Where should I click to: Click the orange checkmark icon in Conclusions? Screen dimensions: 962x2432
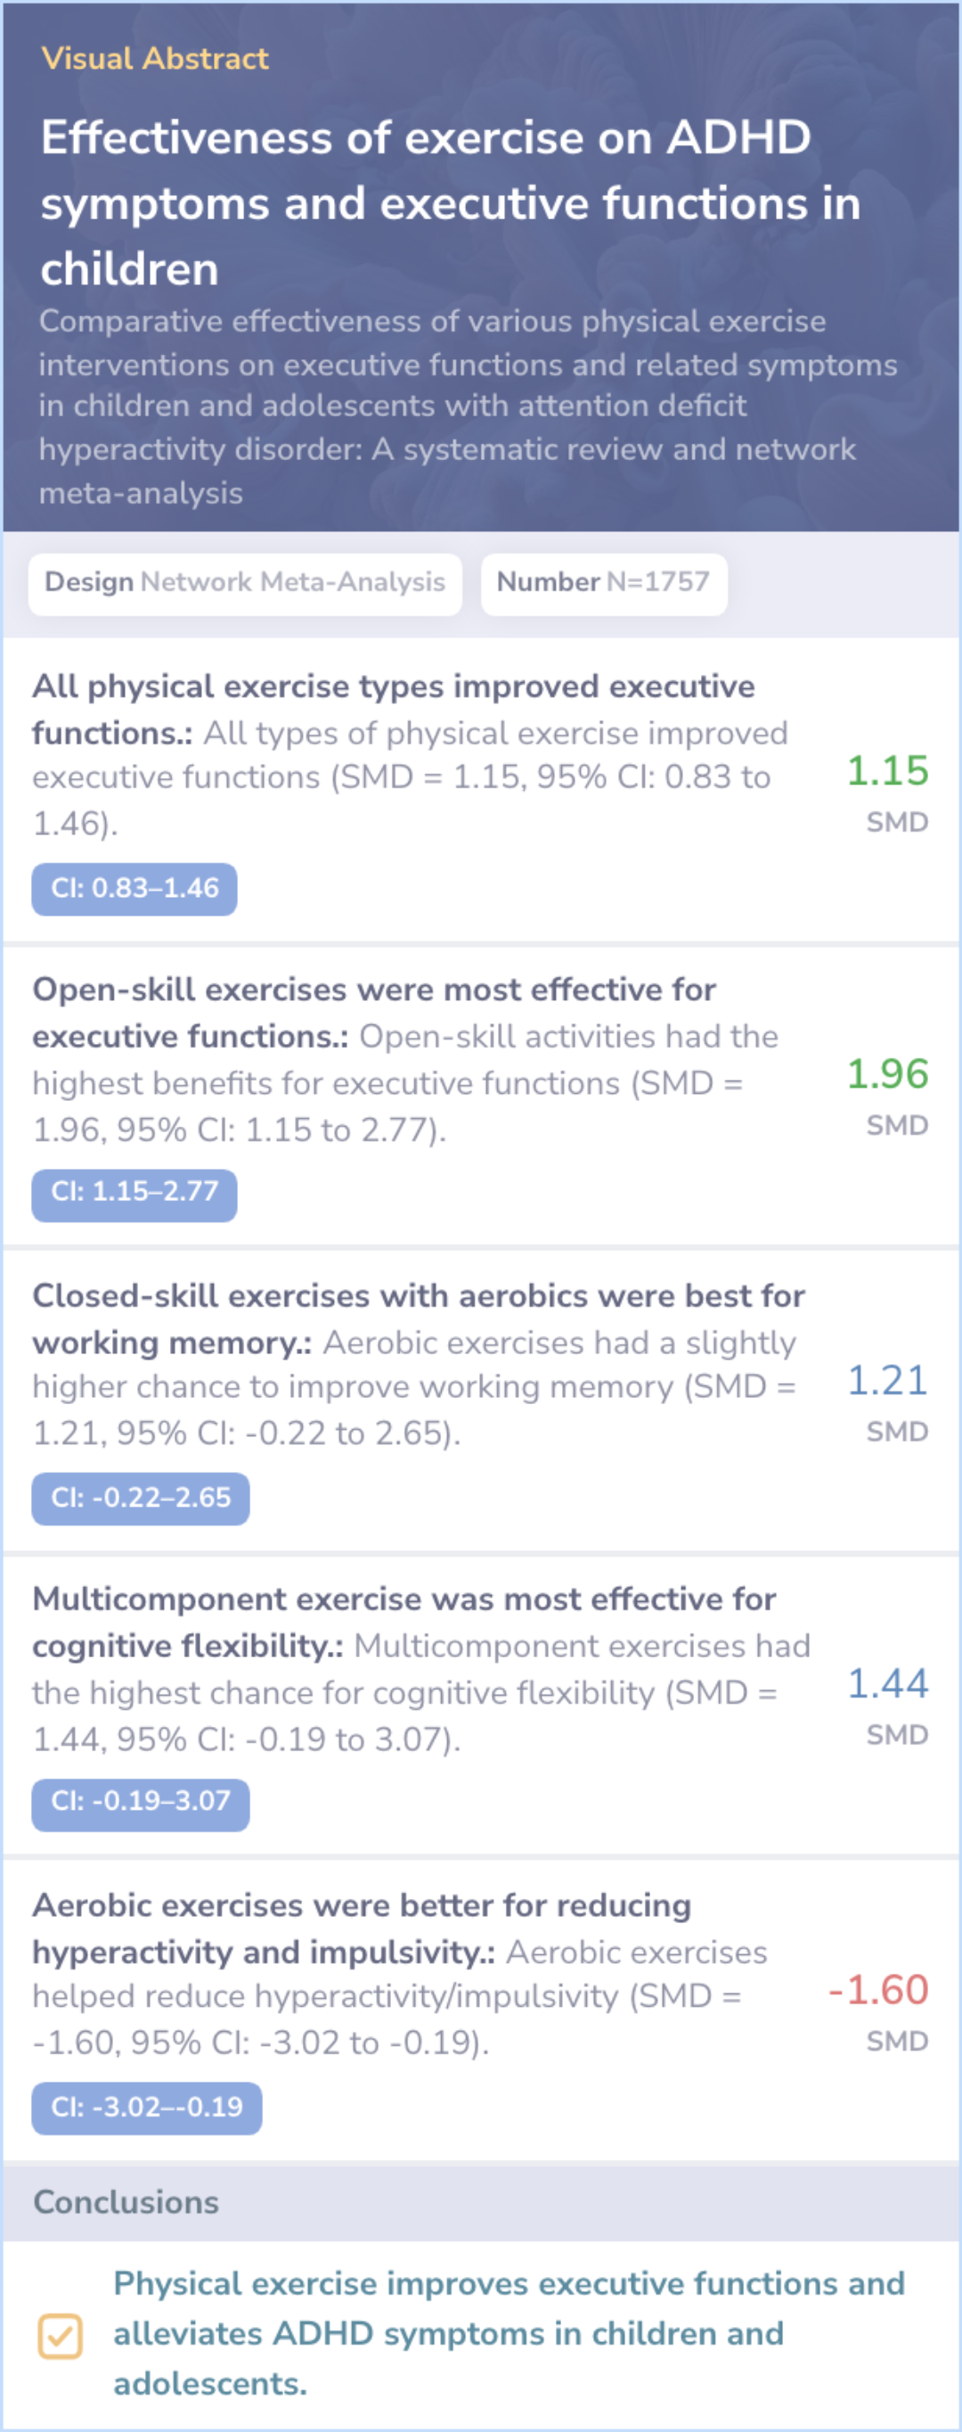[x=60, y=2336]
